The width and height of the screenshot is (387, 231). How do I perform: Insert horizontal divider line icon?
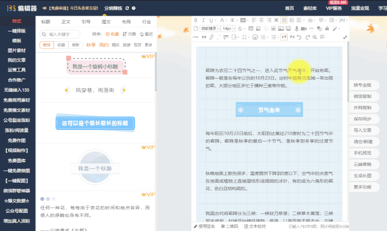(x=311, y=28)
